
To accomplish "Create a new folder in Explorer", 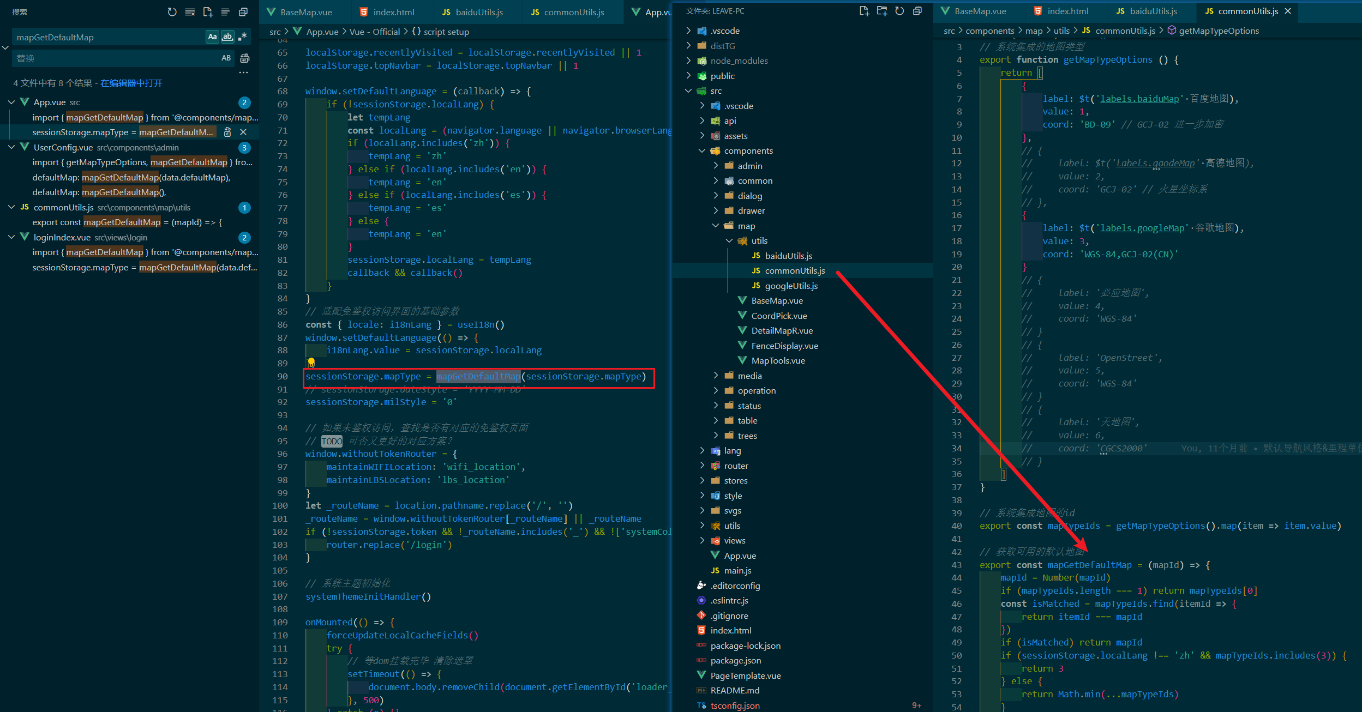I will (x=881, y=11).
